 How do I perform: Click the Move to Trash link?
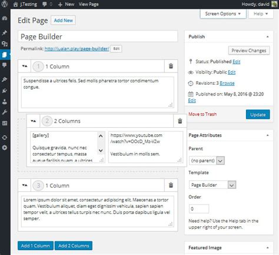click(202, 114)
